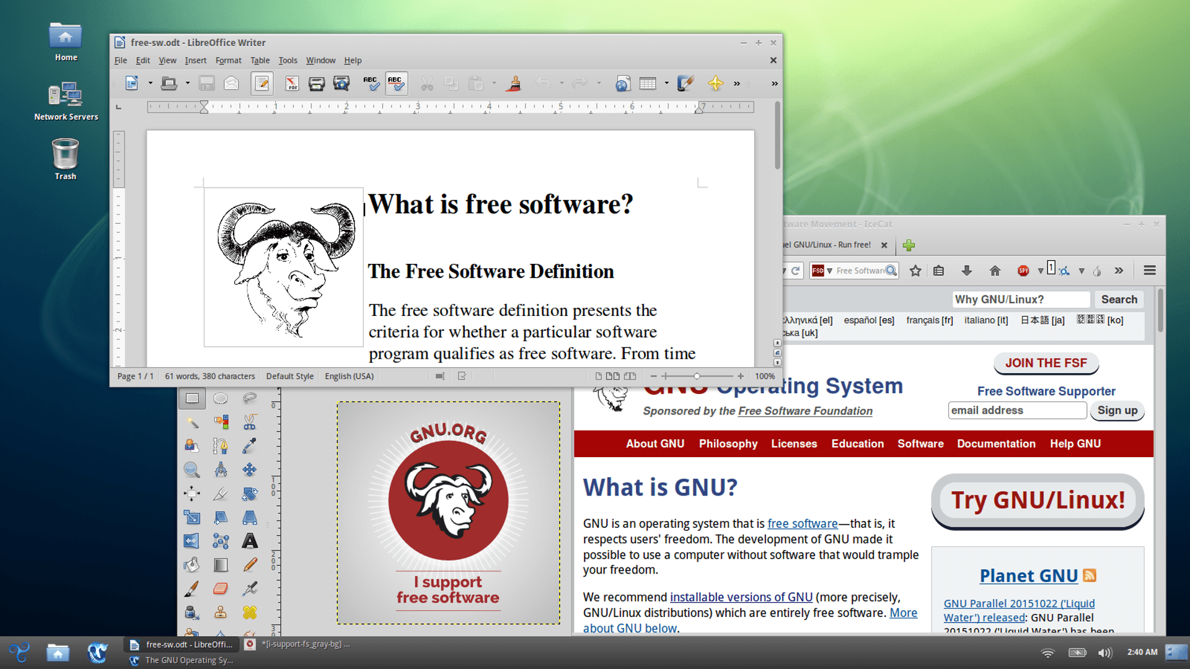This screenshot has height=669, width=1190.
Task: Click the FSF search bar dropdown arrow
Action: (x=829, y=269)
